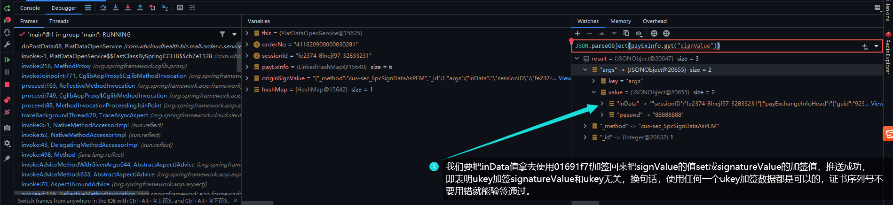Click View link for inData entry
Screen dimensions: 893x205
(x=877, y=104)
